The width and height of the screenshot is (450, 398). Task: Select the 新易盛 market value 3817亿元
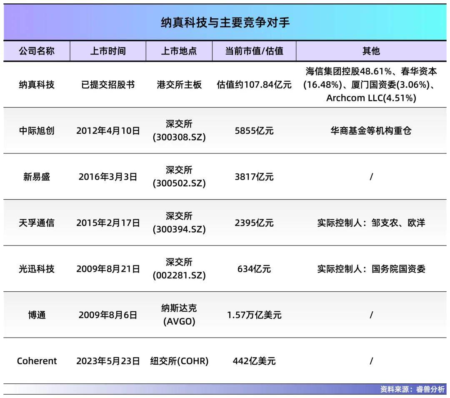tap(254, 177)
